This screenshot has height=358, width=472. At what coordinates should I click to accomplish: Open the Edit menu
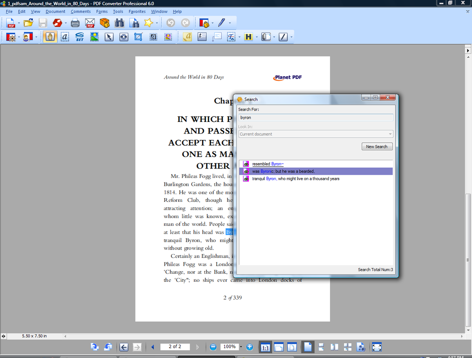point(22,12)
